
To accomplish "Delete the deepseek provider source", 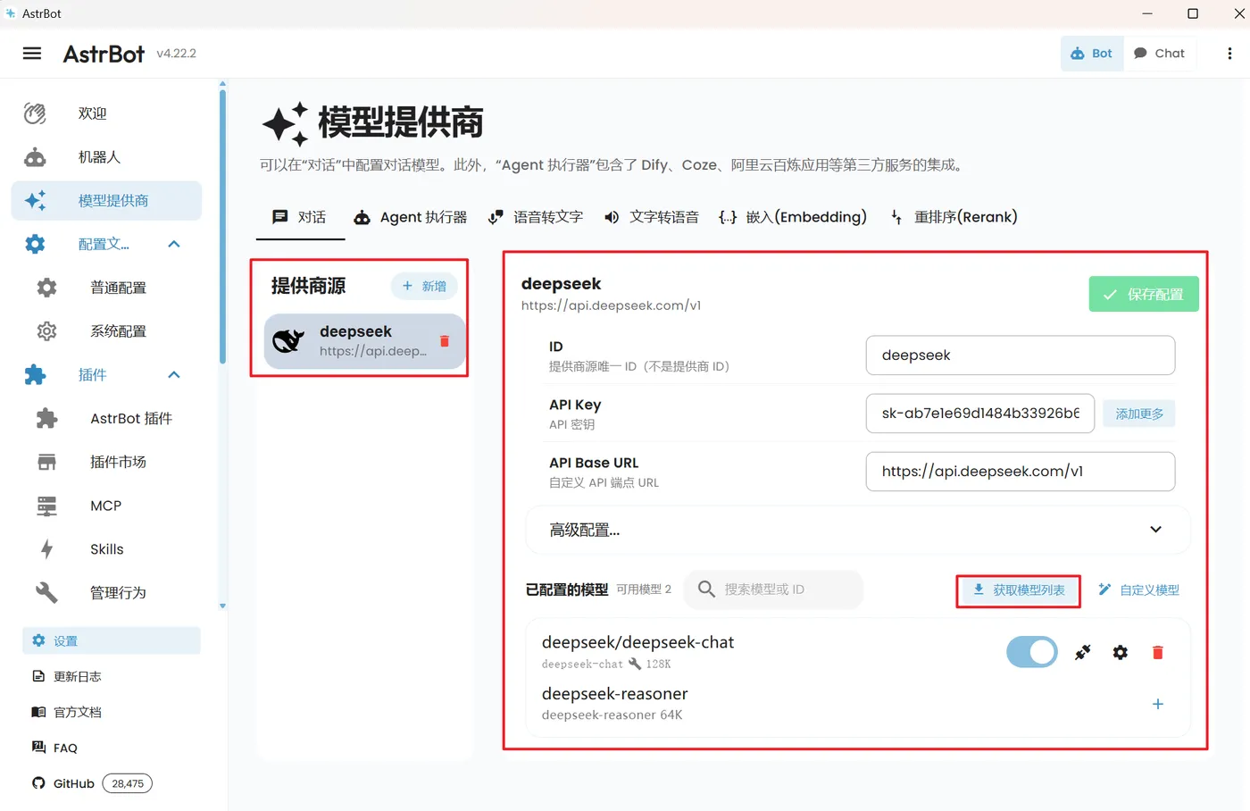I will pyautogui.click(x=445, y=341).
